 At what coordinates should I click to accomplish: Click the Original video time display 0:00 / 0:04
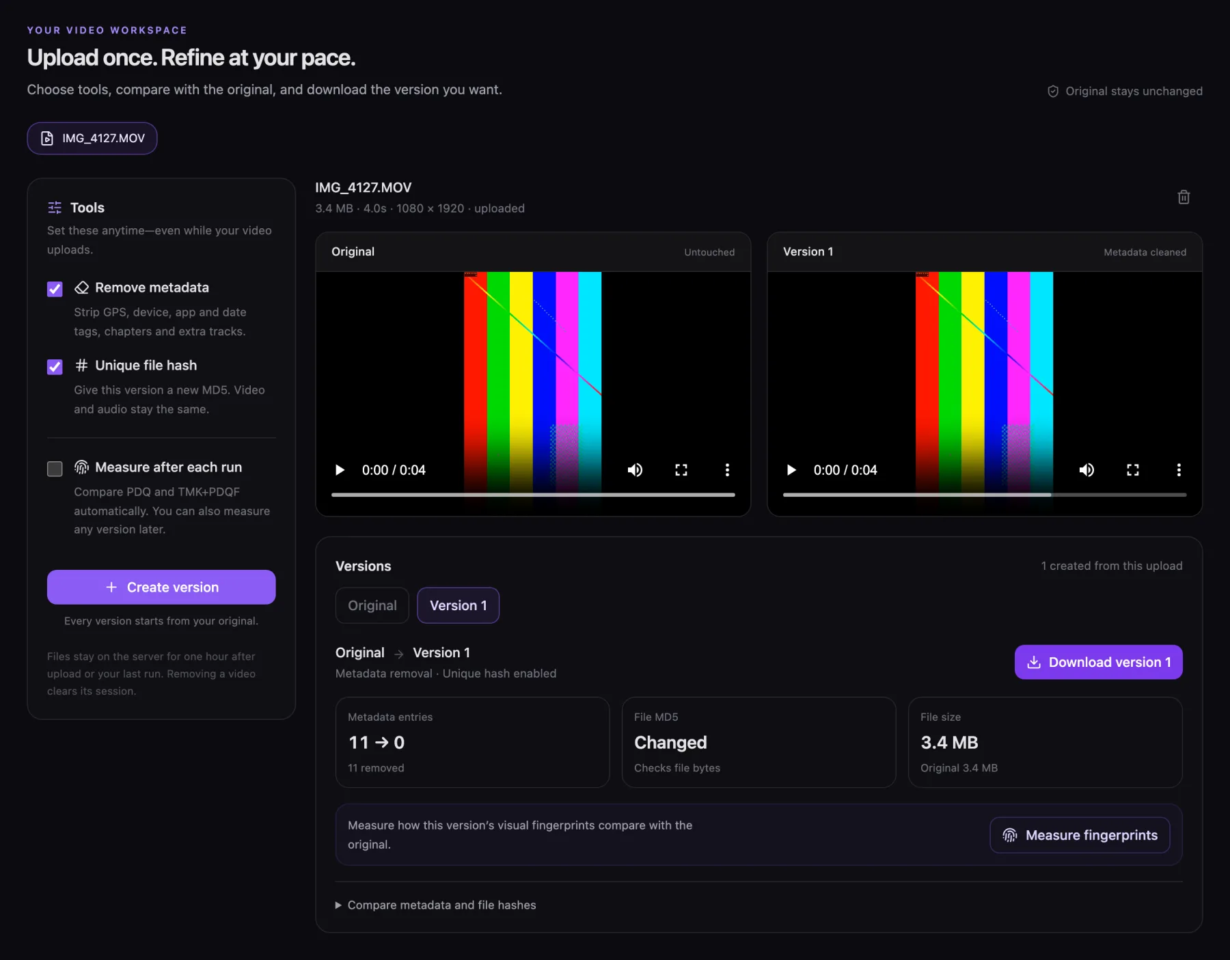pos(394,470)
